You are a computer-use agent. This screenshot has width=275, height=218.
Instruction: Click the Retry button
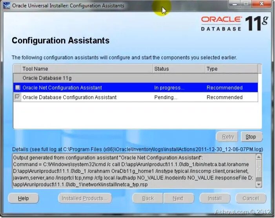click(x=227, y=137)
